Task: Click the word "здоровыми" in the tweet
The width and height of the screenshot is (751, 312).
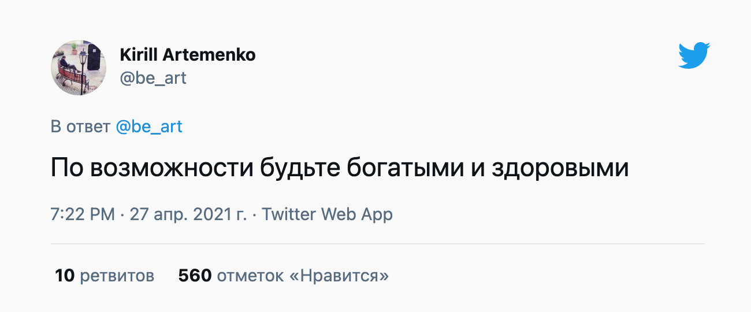Action: (x=560, y=168)
